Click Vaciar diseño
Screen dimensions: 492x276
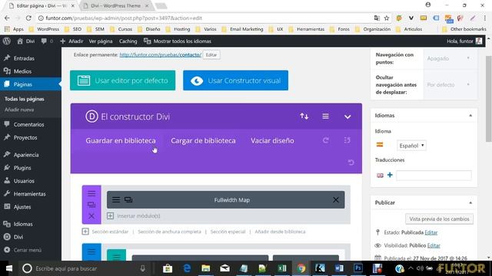[x=272, y=140]
